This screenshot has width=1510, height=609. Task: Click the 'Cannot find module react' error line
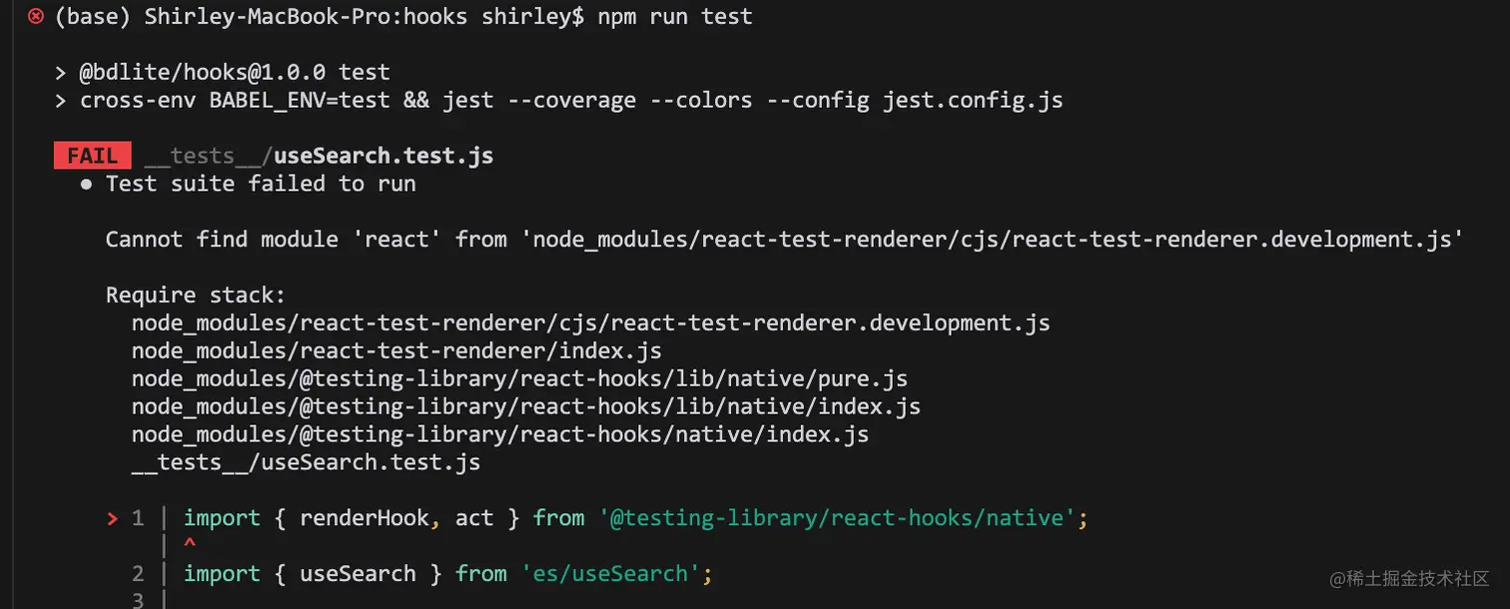[785, 240]
